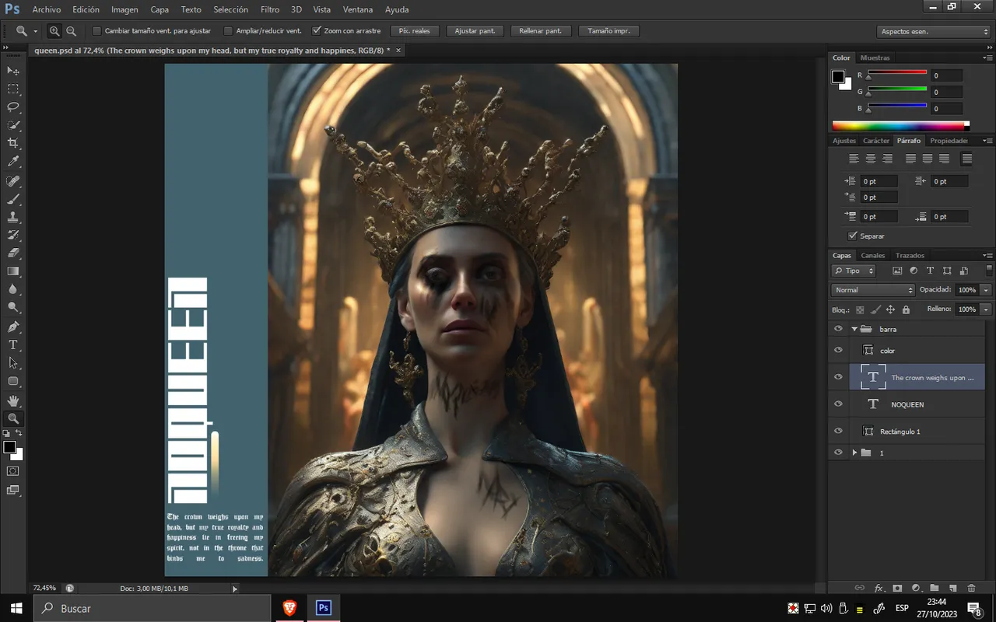Center text paragraph alignment icon
Image resolution: width=996 pixels, height=622 pixels.
pos(871,159)
